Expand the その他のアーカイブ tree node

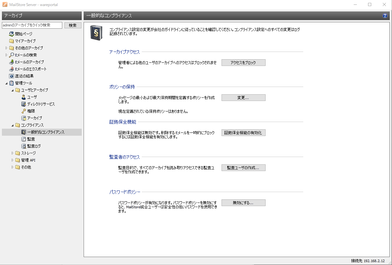[x=6, y=48]
